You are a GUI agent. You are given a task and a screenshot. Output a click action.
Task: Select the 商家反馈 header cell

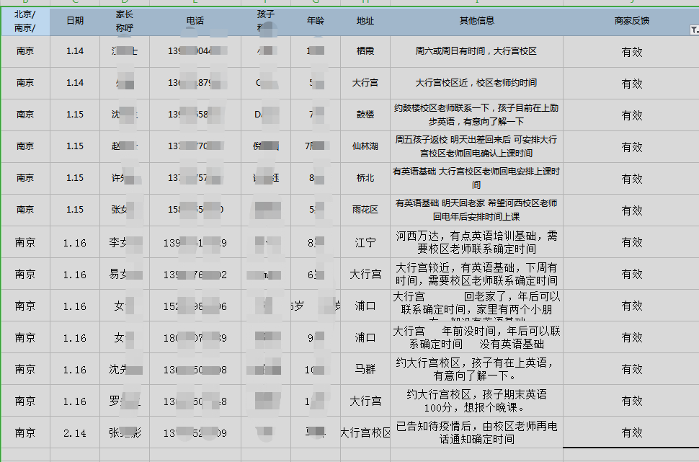click(631, 21)
